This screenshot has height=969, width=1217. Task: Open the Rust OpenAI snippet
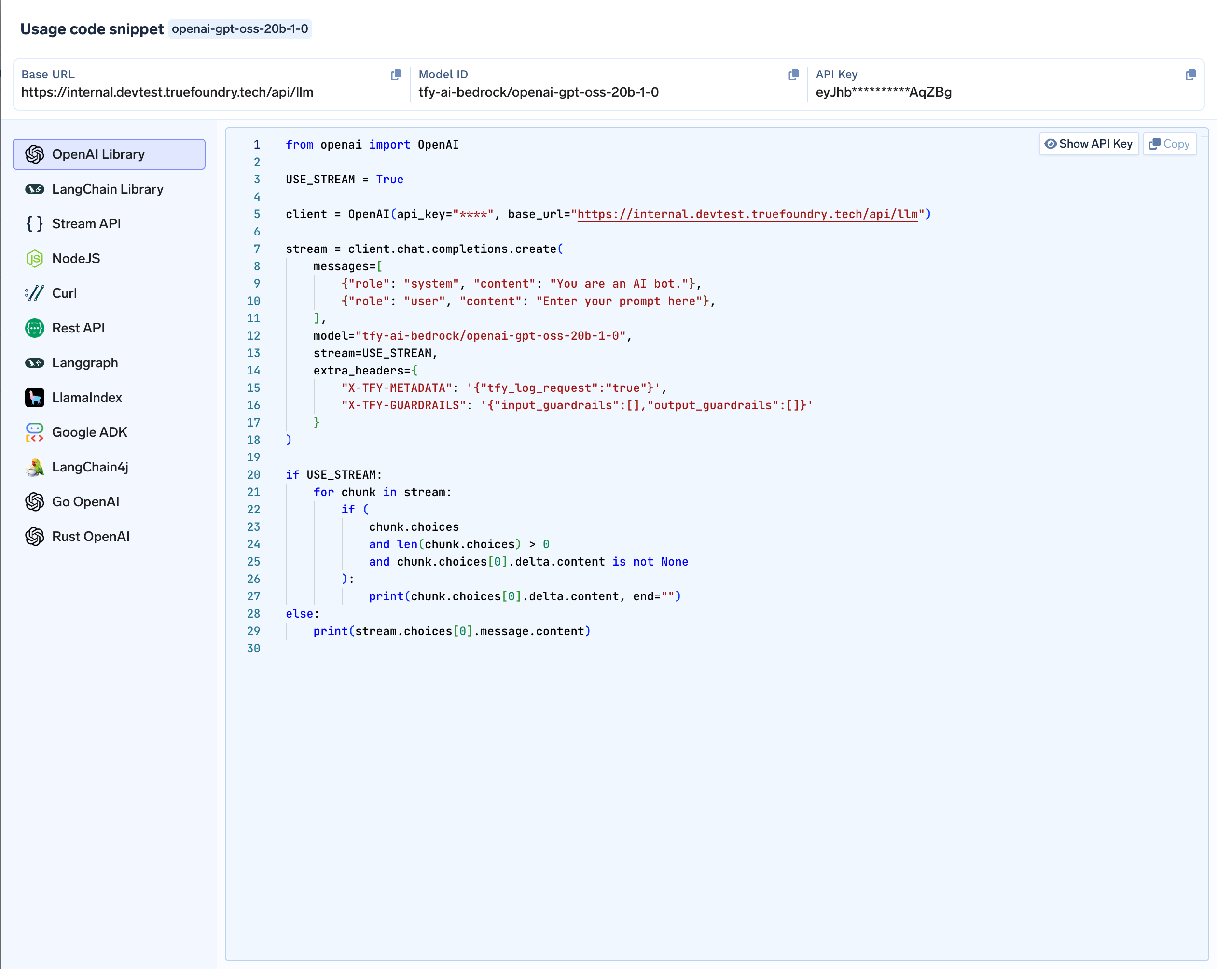109,537
